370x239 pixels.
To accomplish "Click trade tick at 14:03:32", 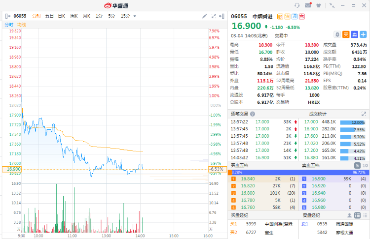I will [263, 157].
